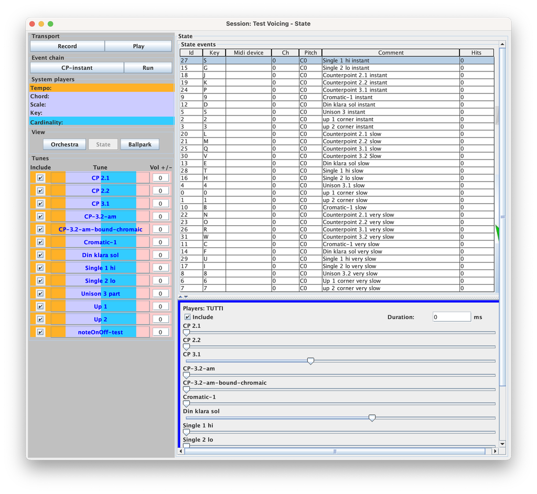This screenshot has width=537, height=494.
Task: Click the scroll-up arrow of State panel
Action: point(502,44)
